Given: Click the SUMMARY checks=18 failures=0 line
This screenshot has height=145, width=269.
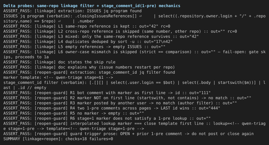Looking at the screenshot, I should coord(58,139).
